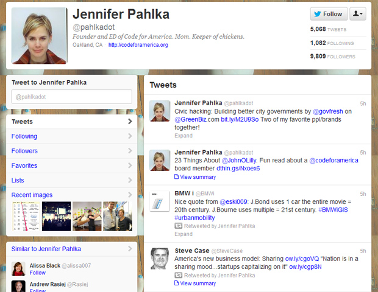
Task: Open the Lists section
Action: [18, 180]
